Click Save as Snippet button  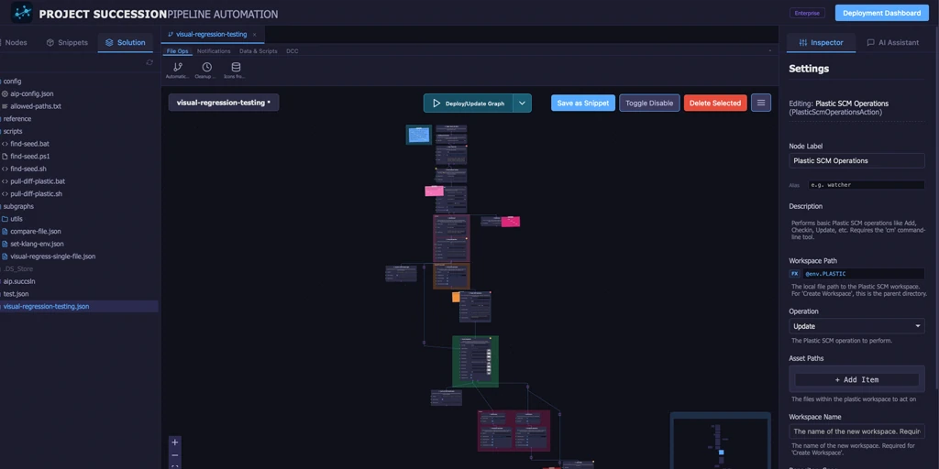click(x=582, y=103)
